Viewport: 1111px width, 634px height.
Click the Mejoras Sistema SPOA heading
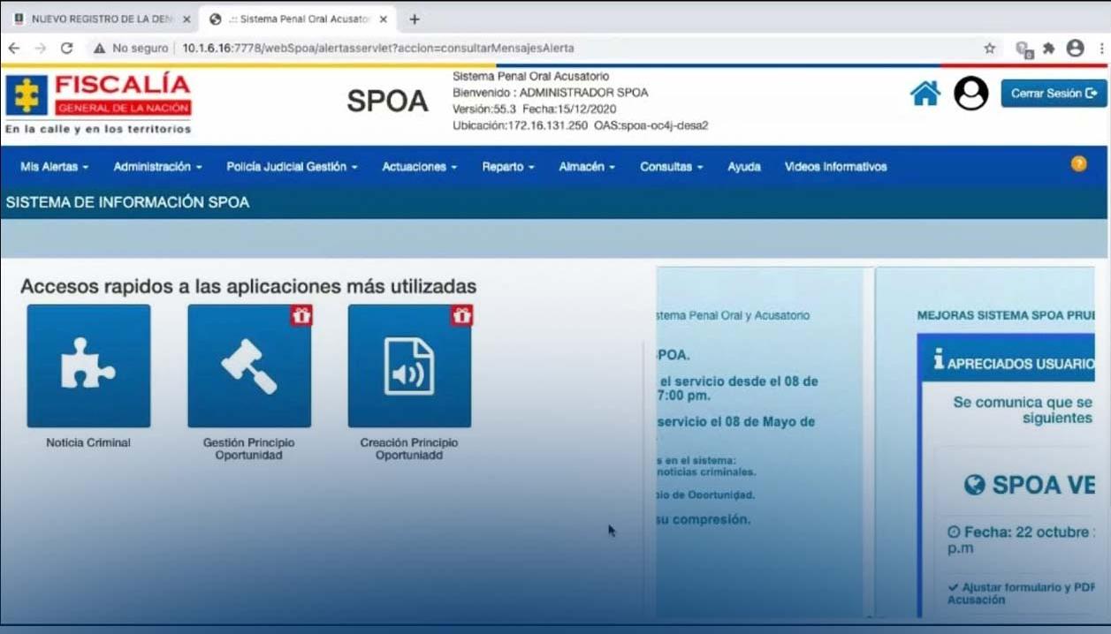click(x=1006, y=314)
